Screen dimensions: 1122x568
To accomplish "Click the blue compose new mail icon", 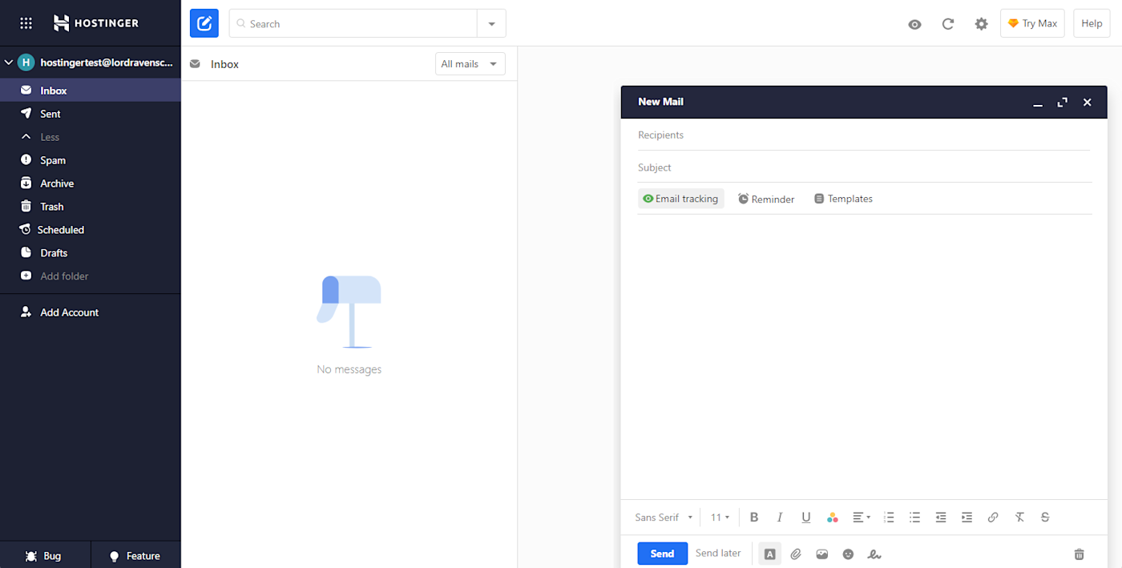I will pyautogui.click(x=204, y=23).
